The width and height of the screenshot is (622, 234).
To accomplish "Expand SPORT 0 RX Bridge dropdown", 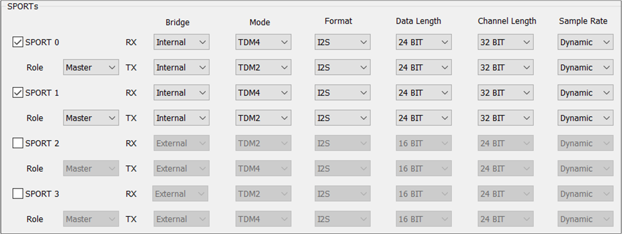I will point(182,42).
